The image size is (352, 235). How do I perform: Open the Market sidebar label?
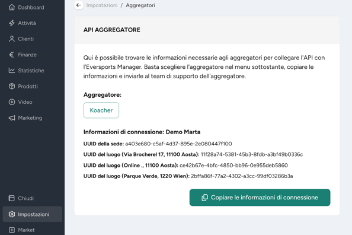(26, 230)
